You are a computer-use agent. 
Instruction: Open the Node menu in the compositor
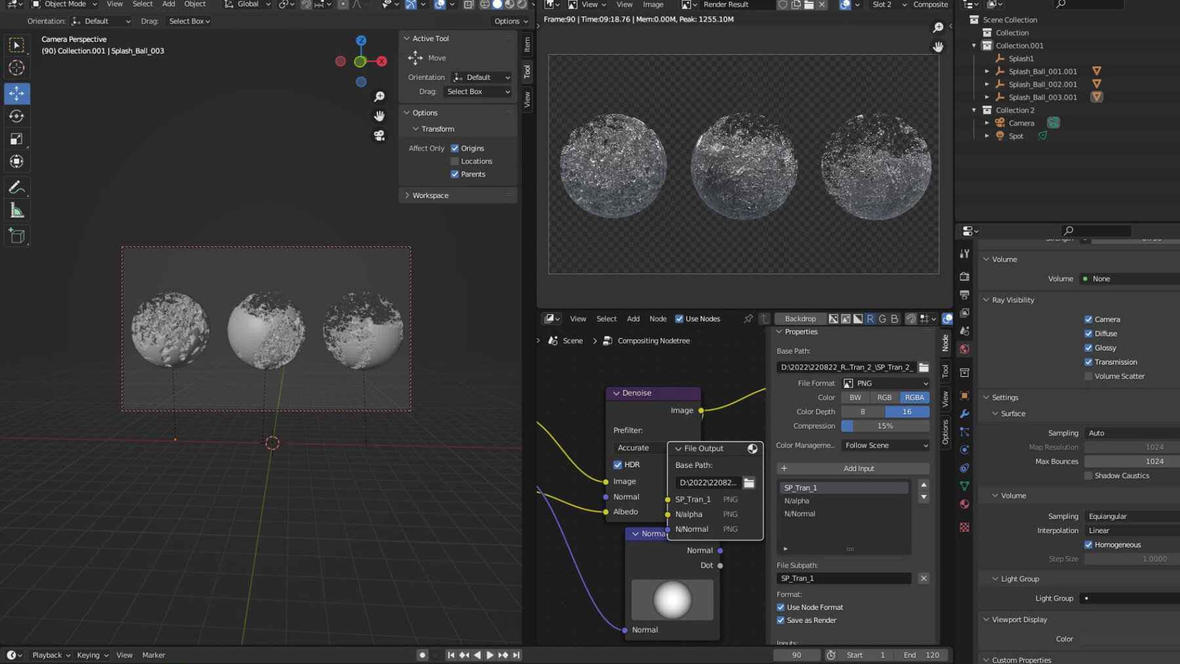coord(658,319)
